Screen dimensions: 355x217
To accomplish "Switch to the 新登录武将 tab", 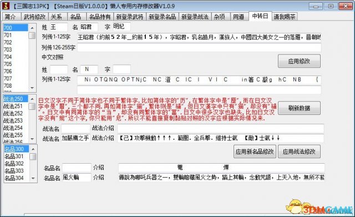I will (x=129, y=17).
